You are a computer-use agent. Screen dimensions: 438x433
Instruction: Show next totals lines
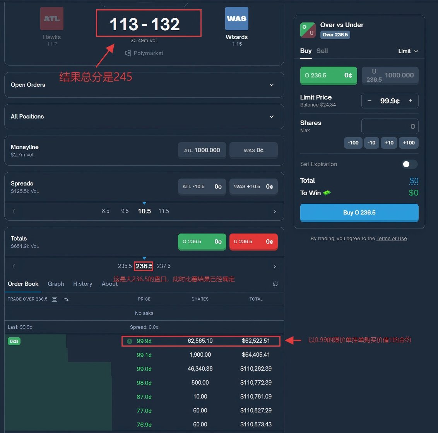[x=275, y=266]
